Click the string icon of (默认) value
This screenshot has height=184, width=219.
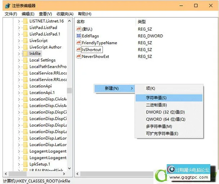point(79,29)
